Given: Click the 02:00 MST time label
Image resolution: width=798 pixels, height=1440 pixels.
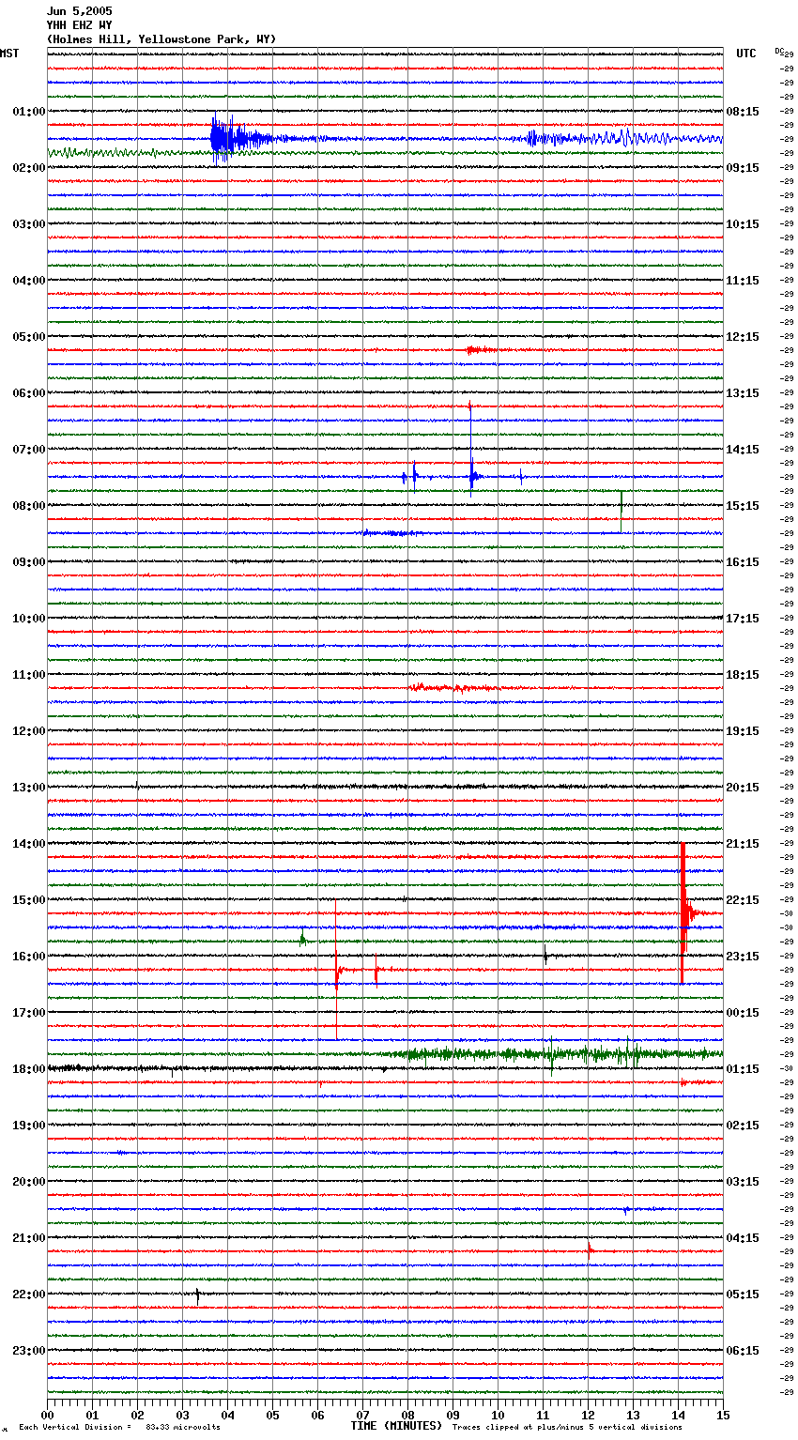Looking at the screenshot, I should click(29, 168).
